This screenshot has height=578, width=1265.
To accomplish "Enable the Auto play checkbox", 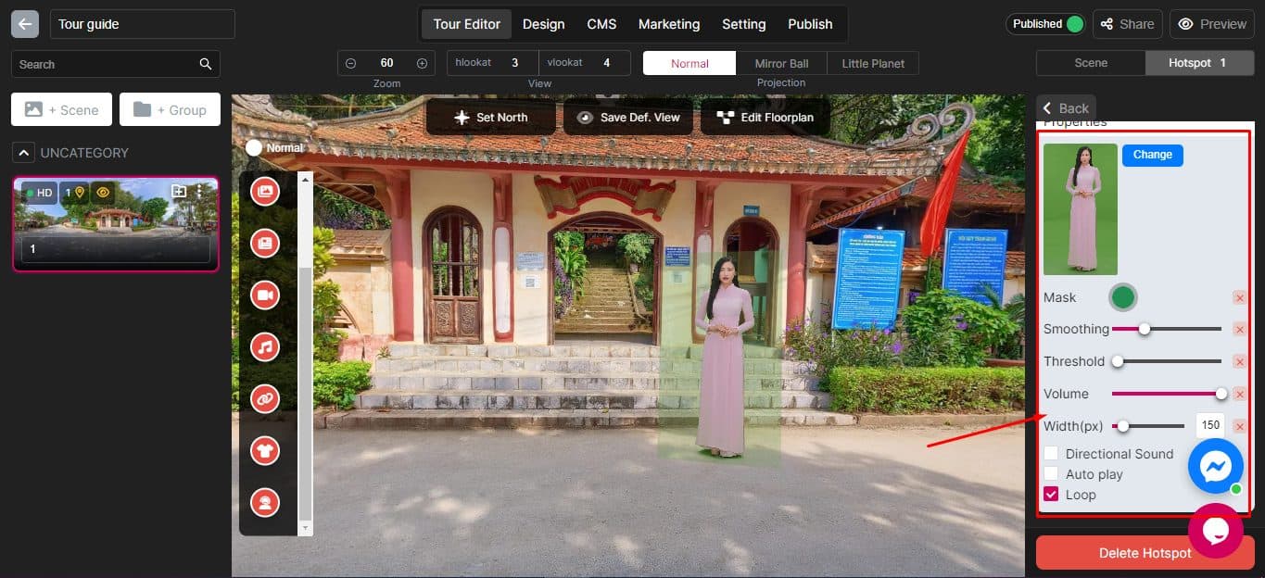I will click(1051, 473).
